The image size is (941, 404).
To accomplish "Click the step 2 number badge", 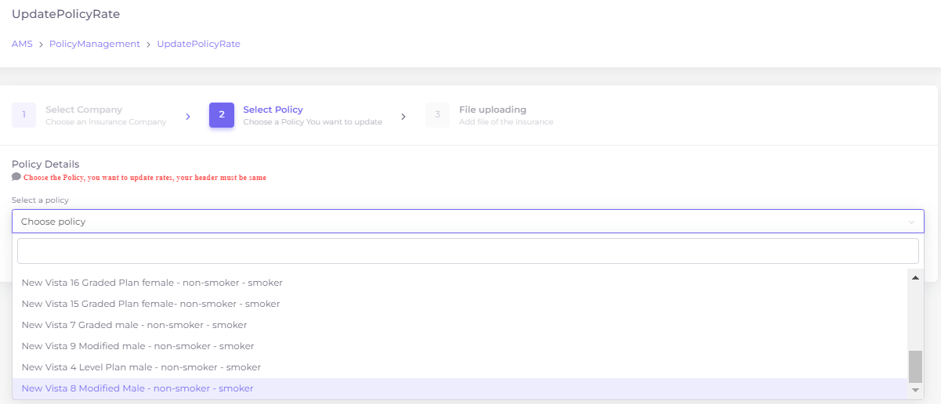I will pos(222,115).
